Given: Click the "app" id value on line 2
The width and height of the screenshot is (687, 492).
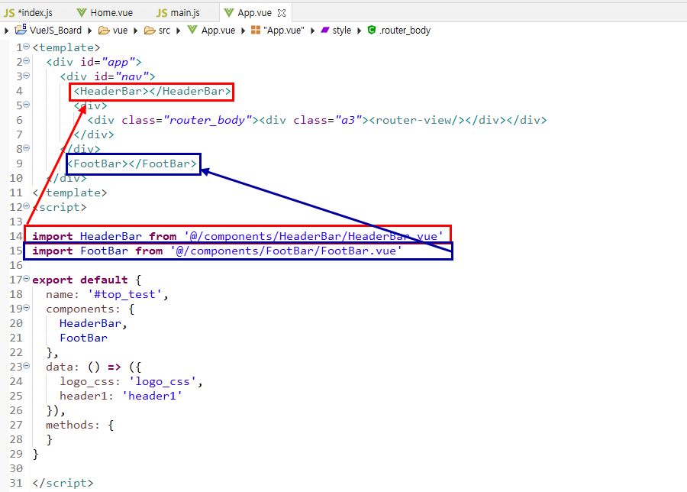Looking at the screenshot, I should coord(118,63).
